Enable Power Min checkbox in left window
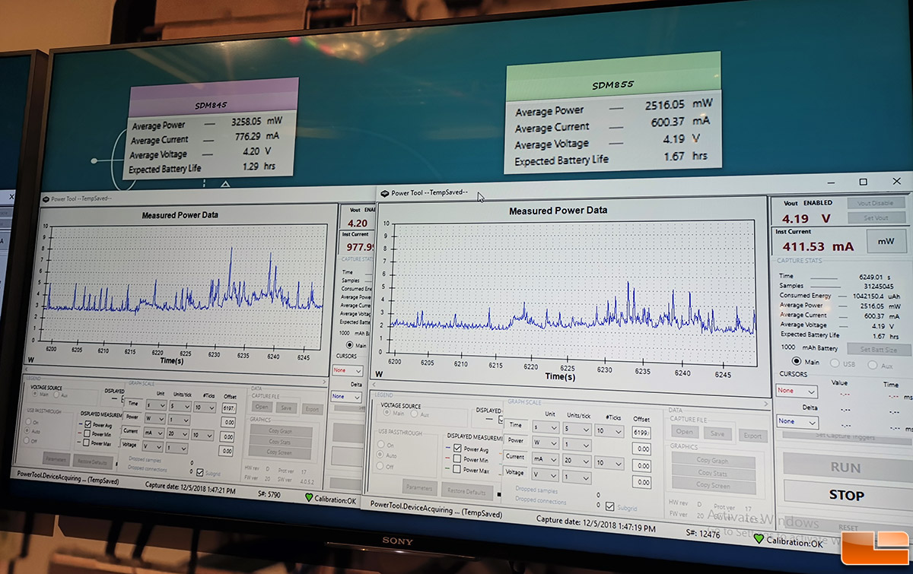913x574 pixels. [x=88, y=434]
